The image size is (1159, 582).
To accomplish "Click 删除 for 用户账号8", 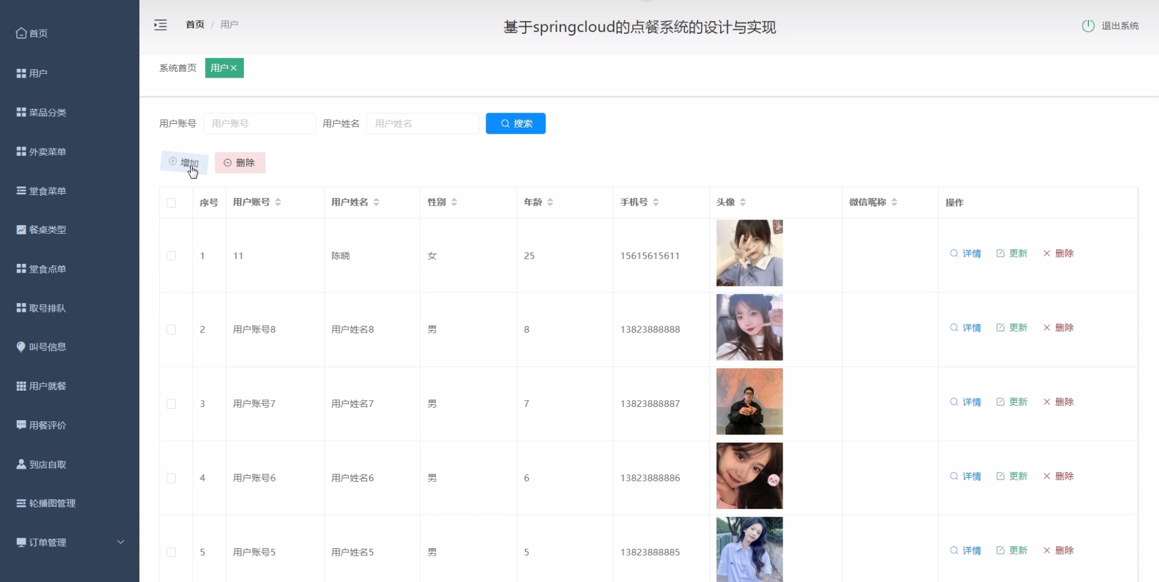I will coord(1058,328).
